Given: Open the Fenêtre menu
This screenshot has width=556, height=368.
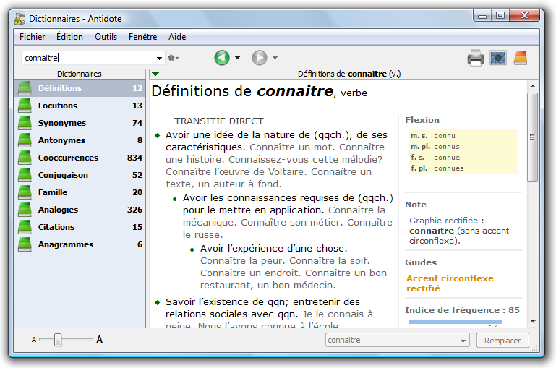Looking at the screenshot, I should [142, 37].
